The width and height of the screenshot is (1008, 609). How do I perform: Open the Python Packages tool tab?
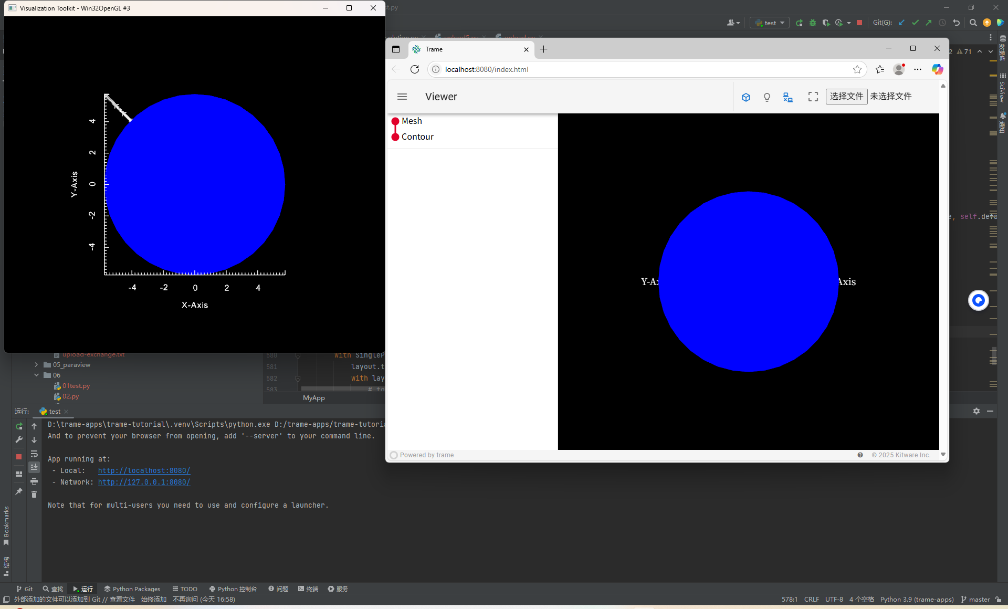[x=132, y=589]
